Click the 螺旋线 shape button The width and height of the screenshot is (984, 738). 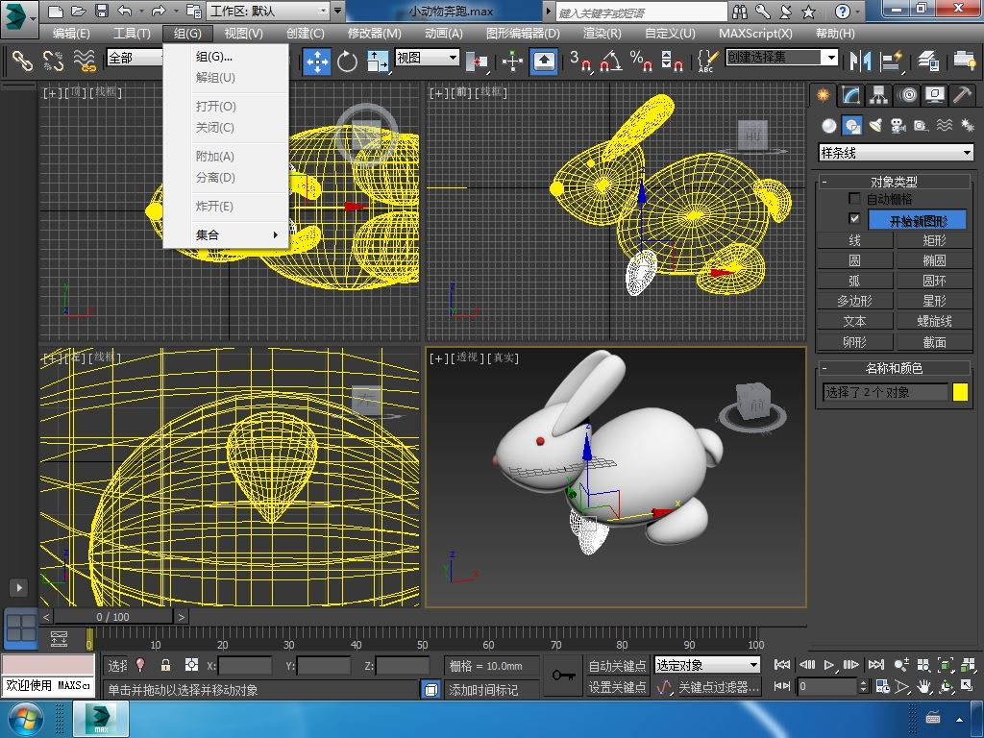click(x=934, y=321)
